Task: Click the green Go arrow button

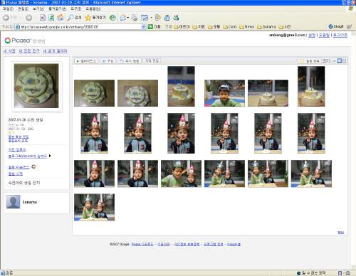Action: (x=150, y=26)
